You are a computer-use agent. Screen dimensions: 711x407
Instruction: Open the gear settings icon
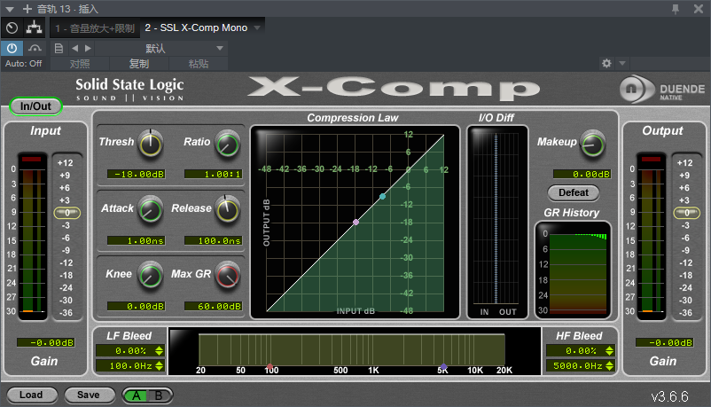(606, 64)
